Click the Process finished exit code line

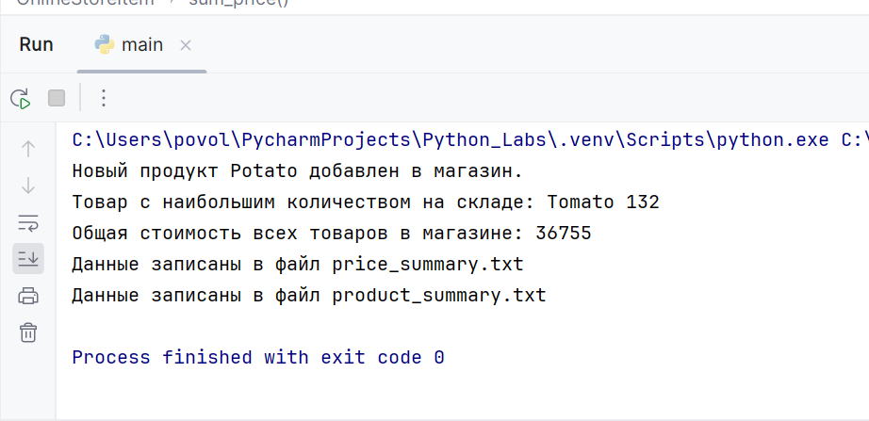(x=258, y=358)
